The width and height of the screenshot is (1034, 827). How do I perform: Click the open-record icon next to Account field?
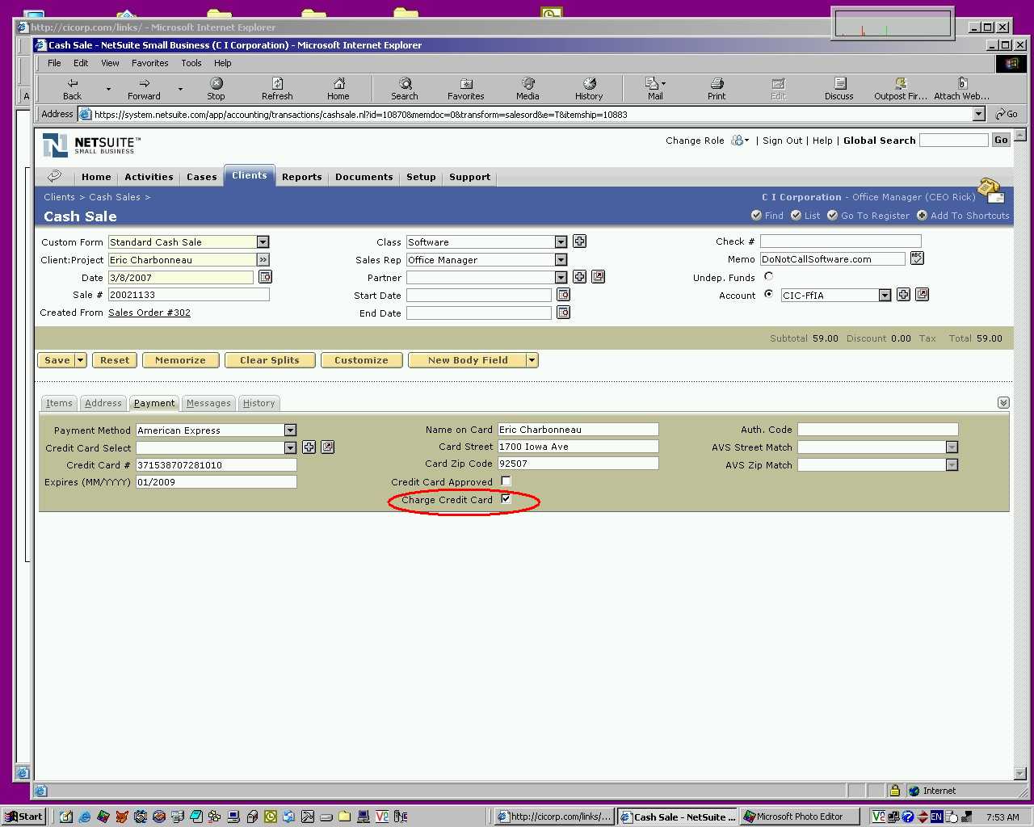[x=922, y=295]
